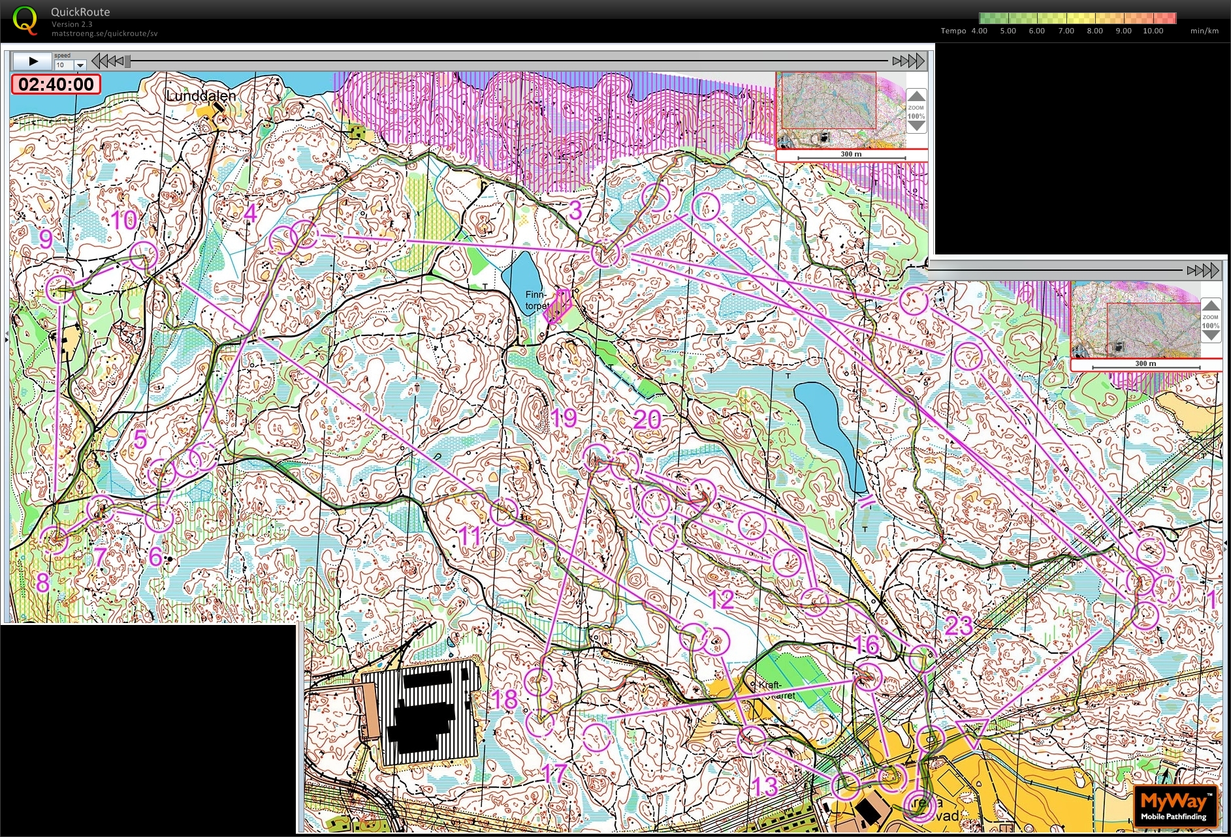Click the upper player's timeline slider handle
The width and height of the screenshot is (1231, 837).
click(x=128, y=61)
